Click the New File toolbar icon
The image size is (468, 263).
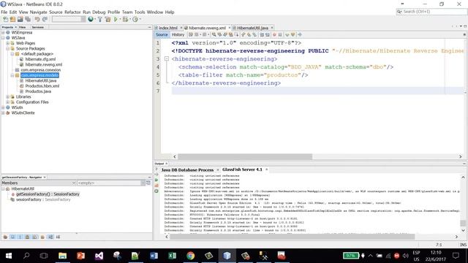5,20
